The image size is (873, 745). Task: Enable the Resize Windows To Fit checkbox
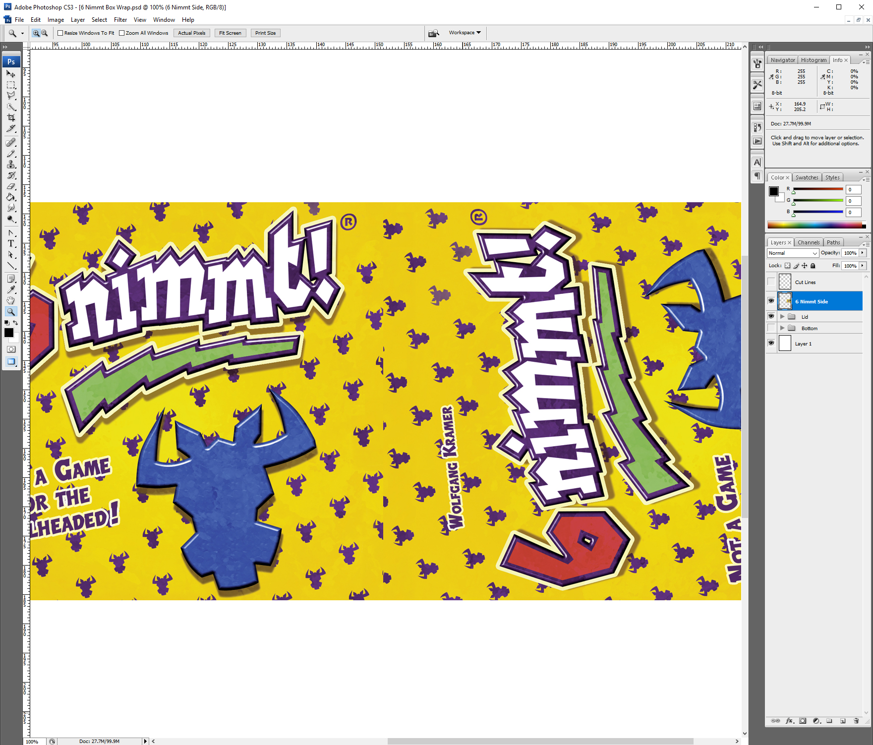[60, 33]
